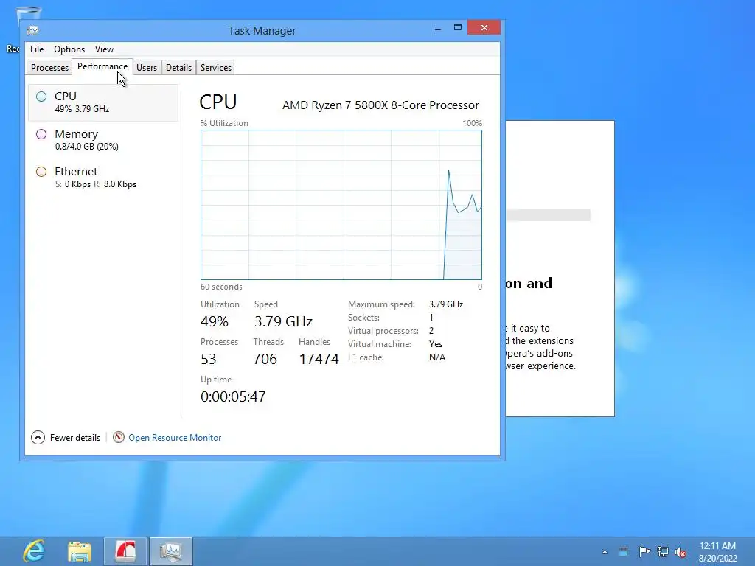Collapse with the Fewer details arrow icon
This screenshot has width=755, height=566.
click(x=38, y=438)
